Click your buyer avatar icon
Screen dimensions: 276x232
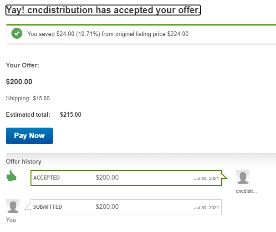[13, 206]
